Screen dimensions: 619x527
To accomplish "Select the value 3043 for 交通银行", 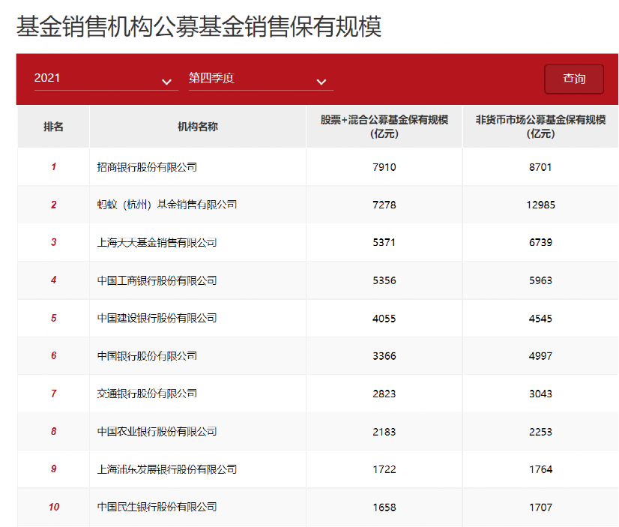I will (540, 394).
